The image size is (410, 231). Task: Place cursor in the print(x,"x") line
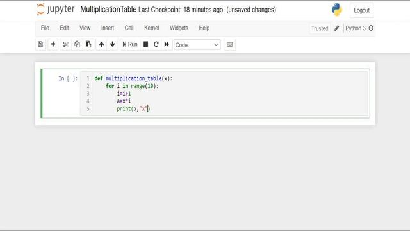pyautogui.click(x=133, y=108)
